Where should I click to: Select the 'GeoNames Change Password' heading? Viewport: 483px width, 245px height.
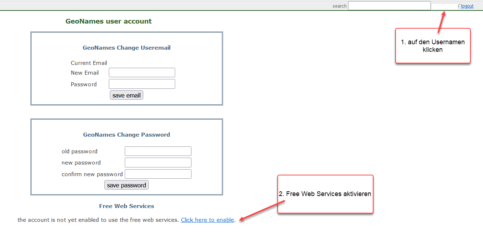127,135
